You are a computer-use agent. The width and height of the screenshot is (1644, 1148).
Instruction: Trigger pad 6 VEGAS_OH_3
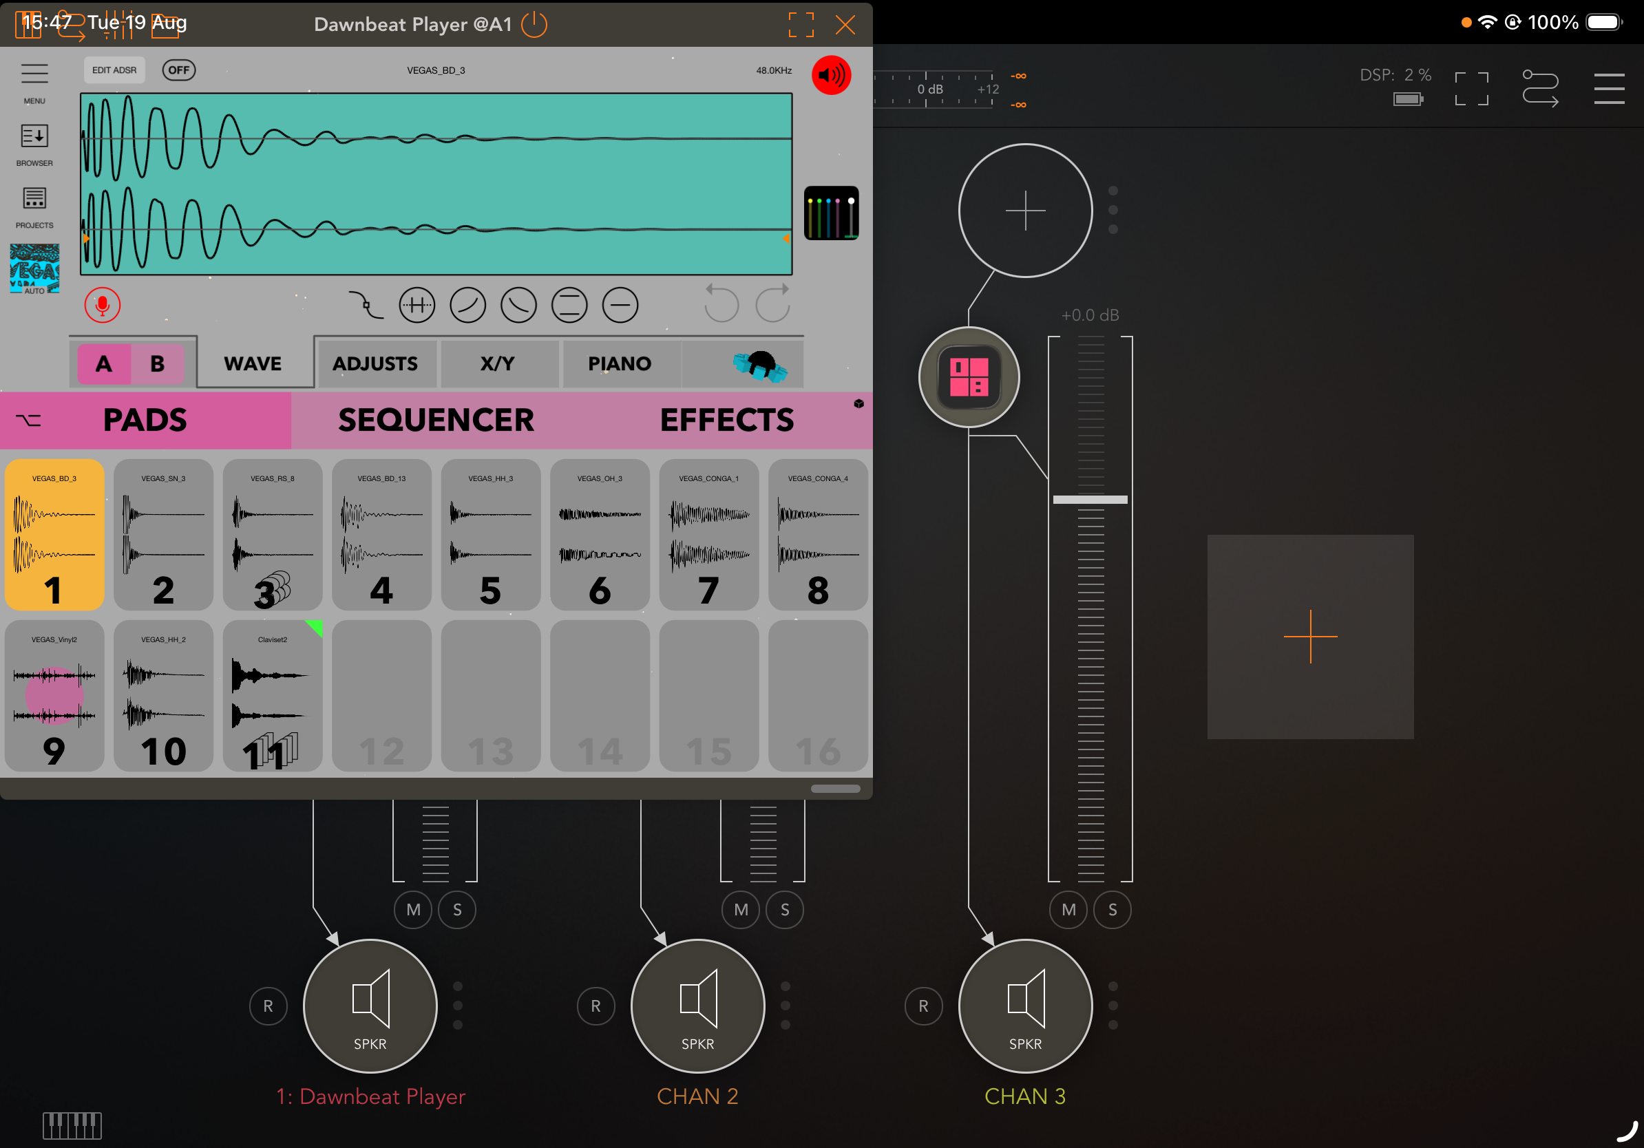click(600, 535)
